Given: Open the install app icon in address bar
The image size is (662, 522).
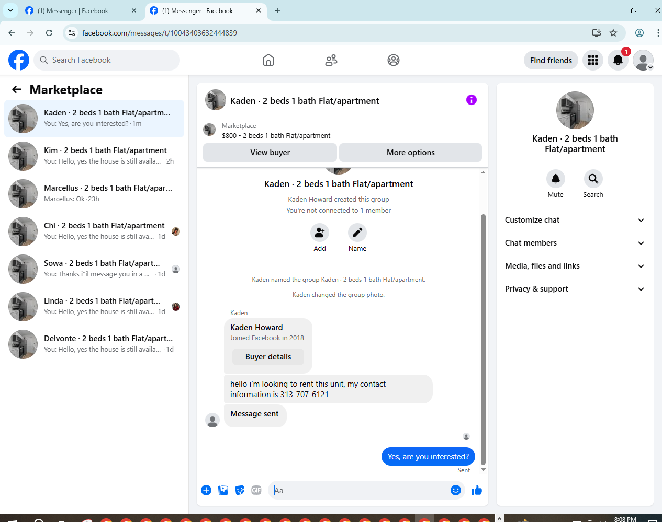Looking at the screenshot, I should click(596, 33).
